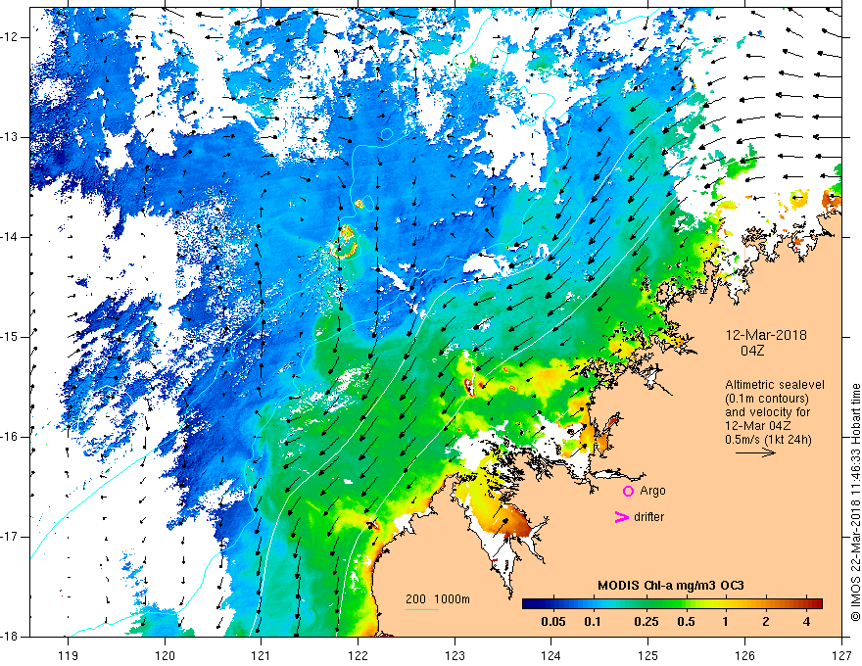The height and width of the screenshot is (666, 862).
Task: Click longitude label 125 on bottom axis
Action: (648, 655)
